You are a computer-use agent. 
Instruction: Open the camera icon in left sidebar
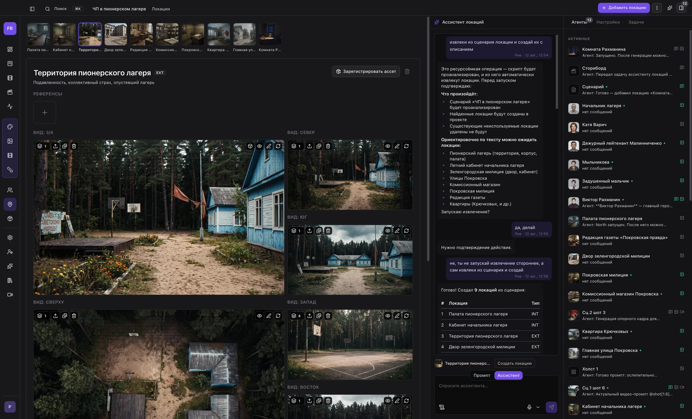(10, 295)
